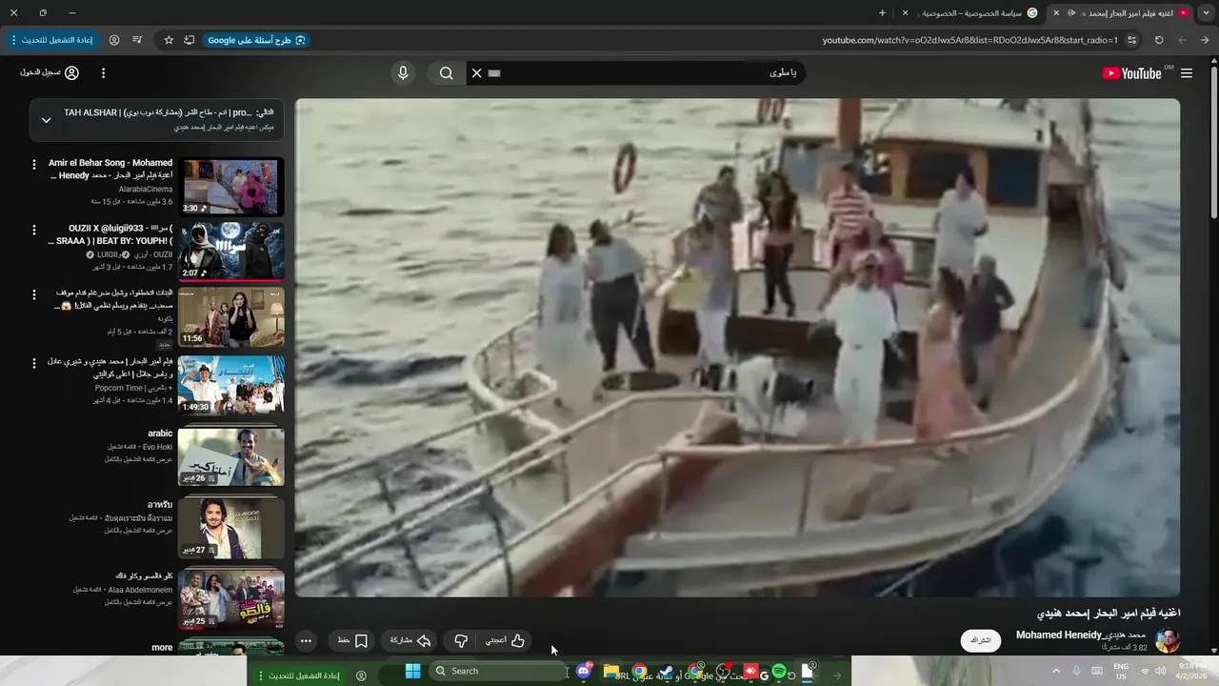Open the site info icon in address bar
The width and height of the screenshot is (1219, 686).
pos(1131,40)
